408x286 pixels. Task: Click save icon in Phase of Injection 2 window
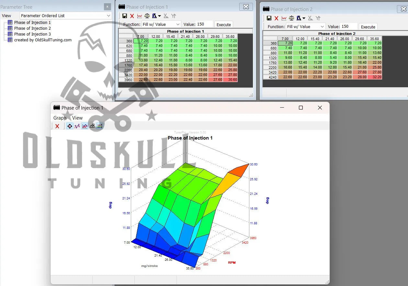[269, 18]
